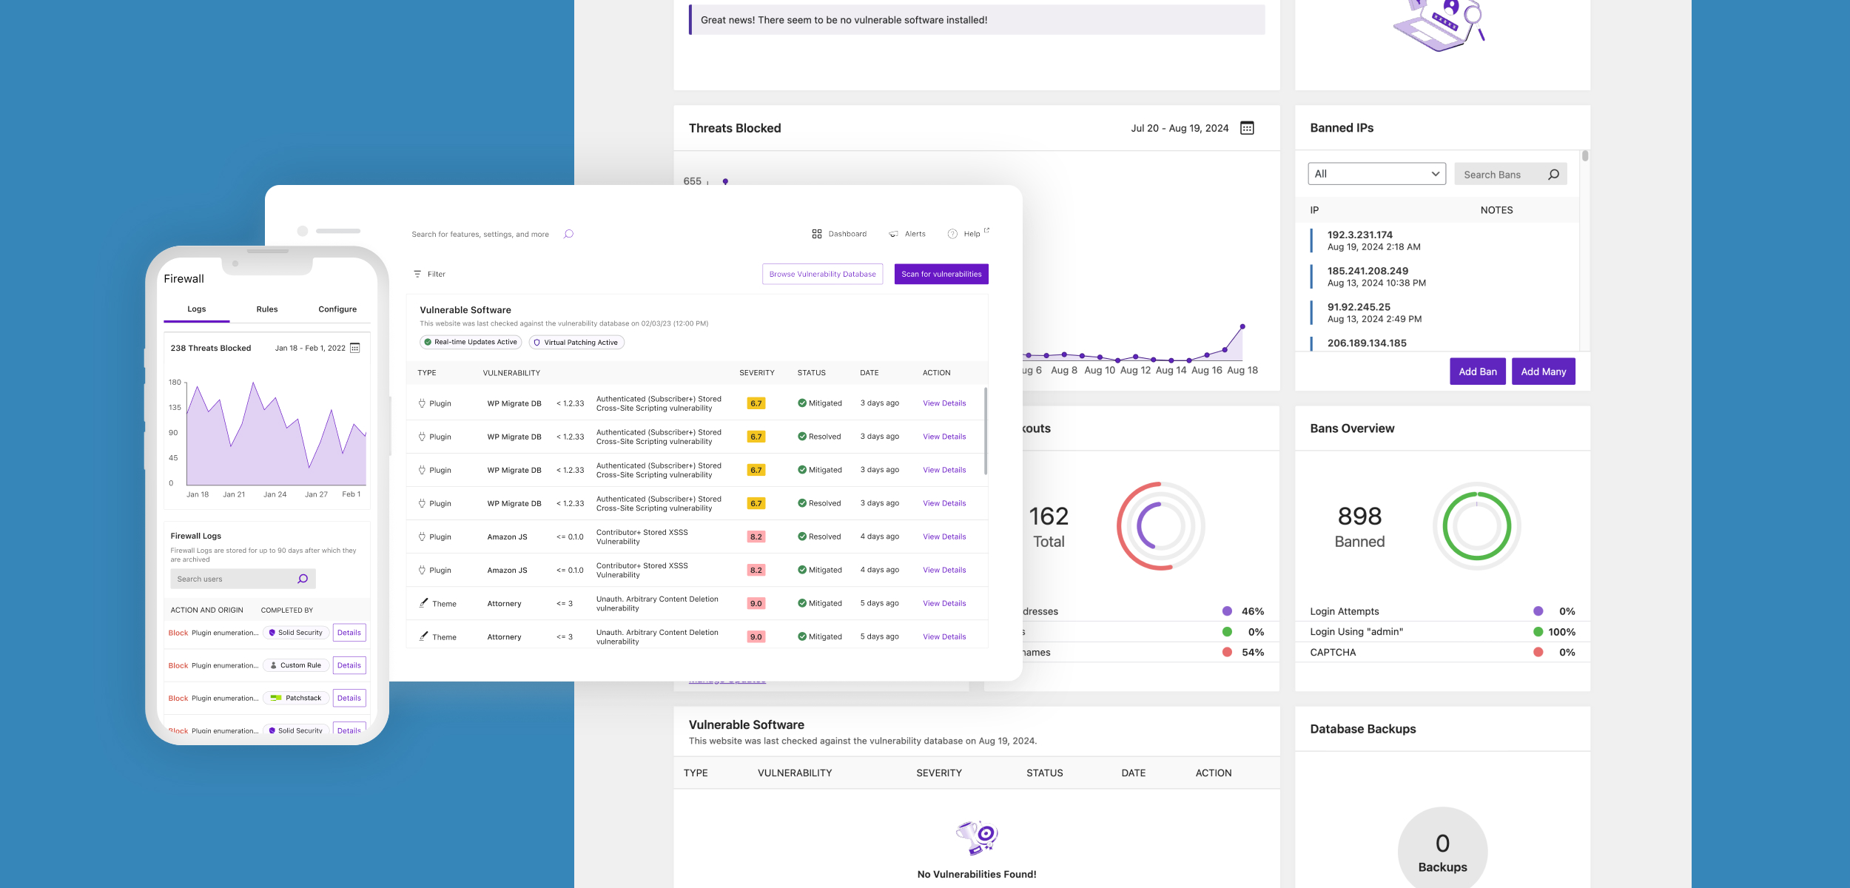Click the Alerts icon in navigation

click(x=893, y=234)
